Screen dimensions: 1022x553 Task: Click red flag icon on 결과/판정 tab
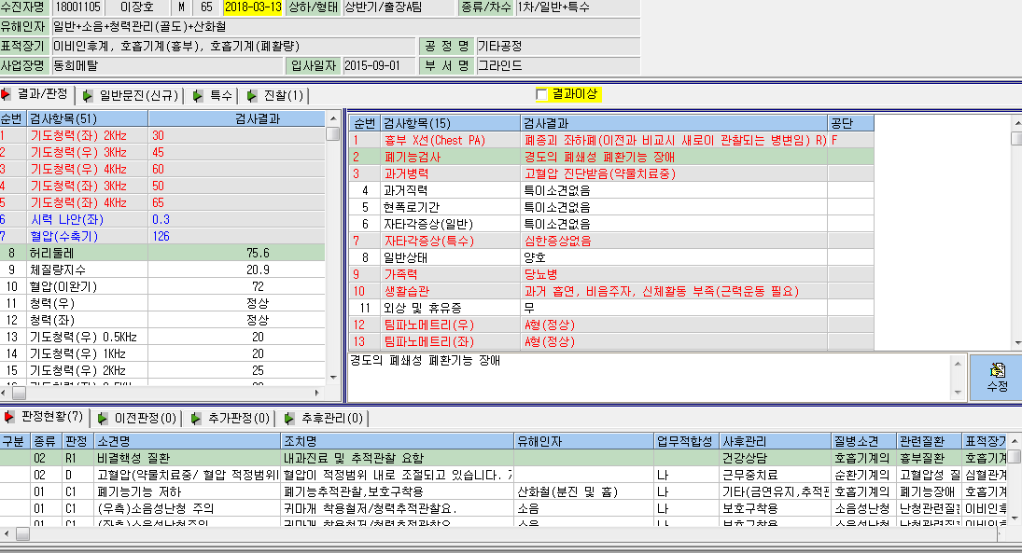click(6, 94)
